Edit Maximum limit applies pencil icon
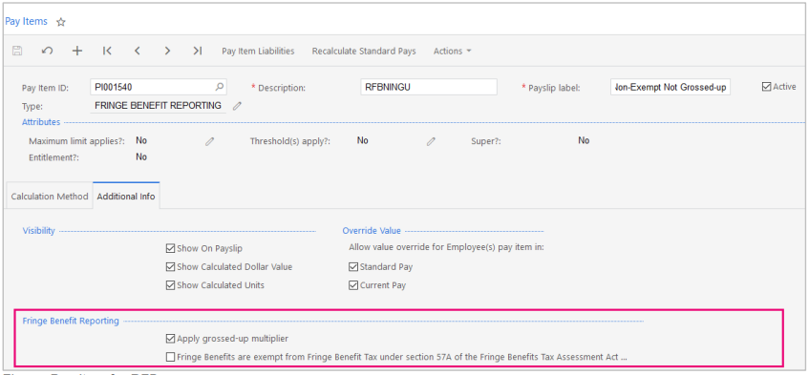The image size is (809, 375). 209,141
